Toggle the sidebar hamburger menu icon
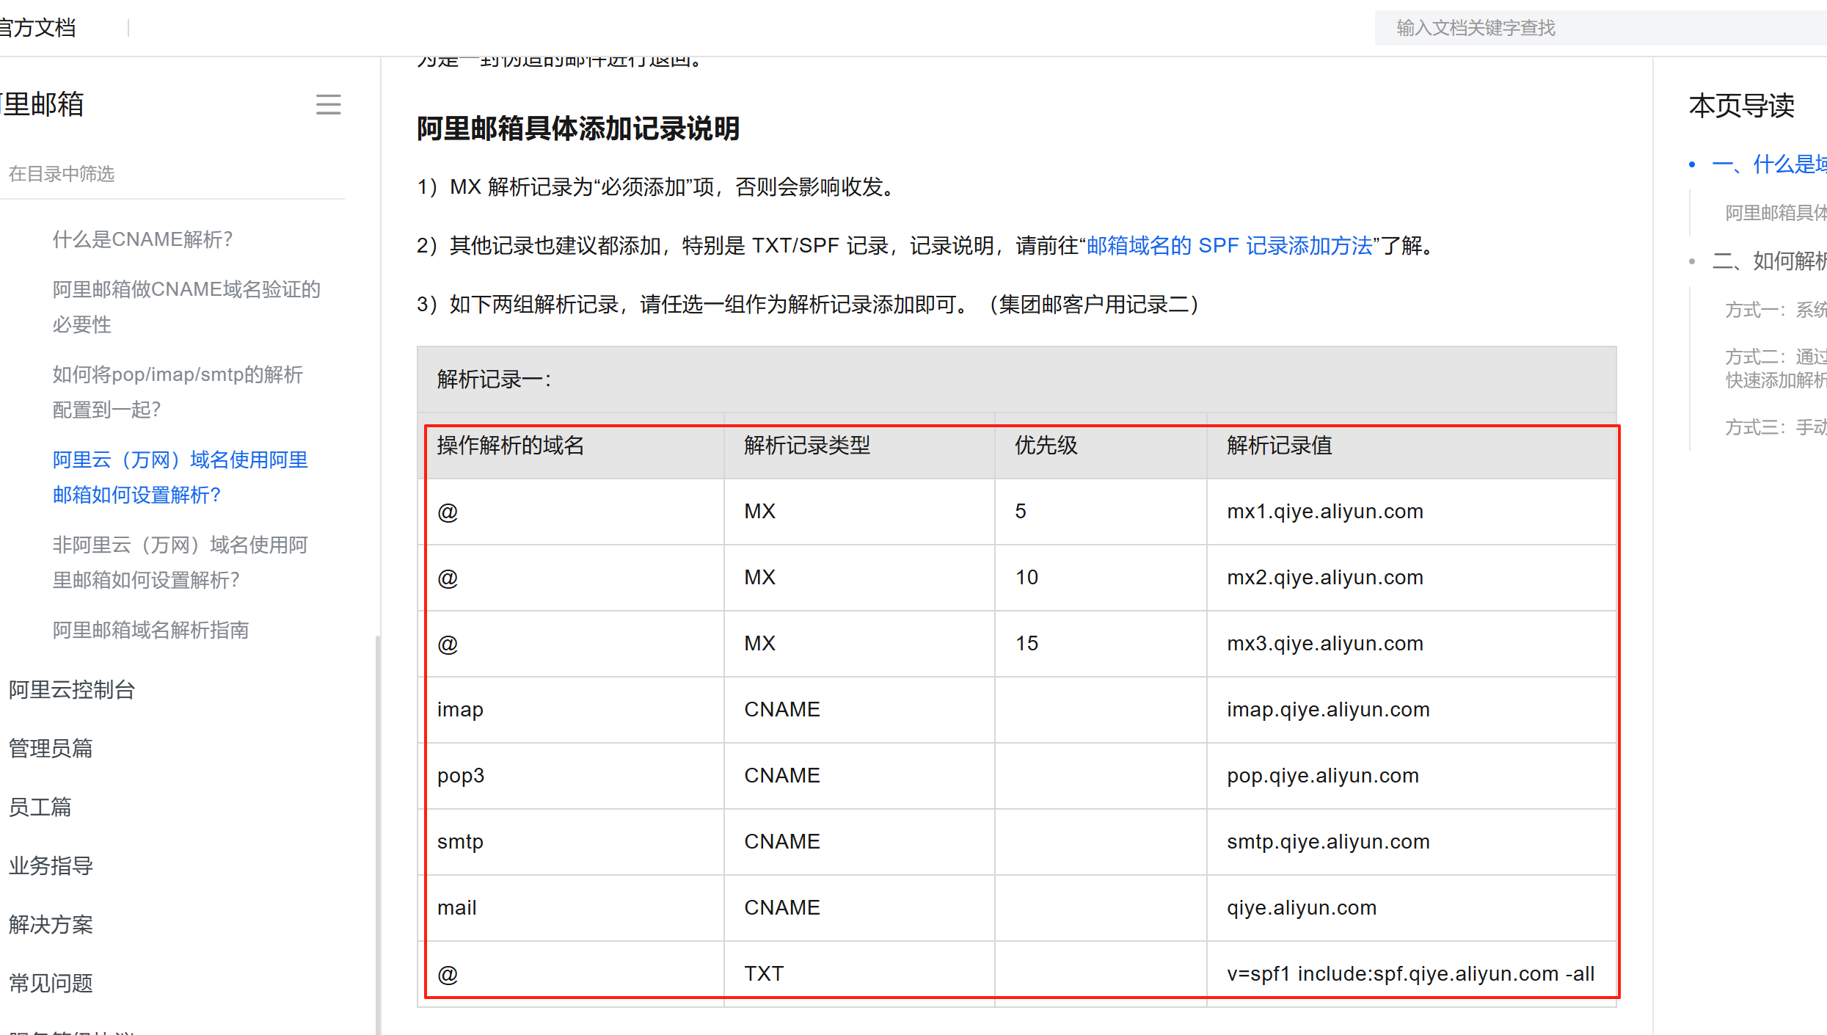Viewport: 1827px width, 1035px height. point(328,105)
